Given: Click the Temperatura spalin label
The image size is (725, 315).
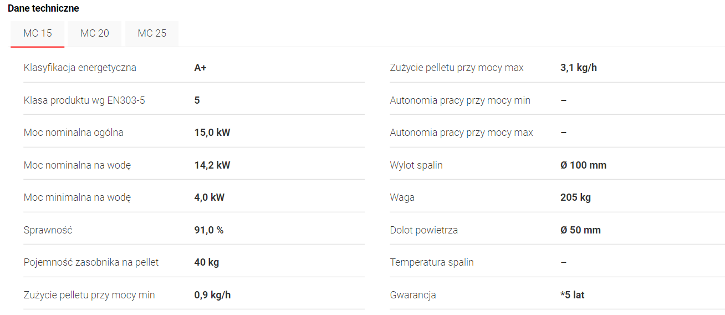Looking at the screenshot, I should 432,262.
